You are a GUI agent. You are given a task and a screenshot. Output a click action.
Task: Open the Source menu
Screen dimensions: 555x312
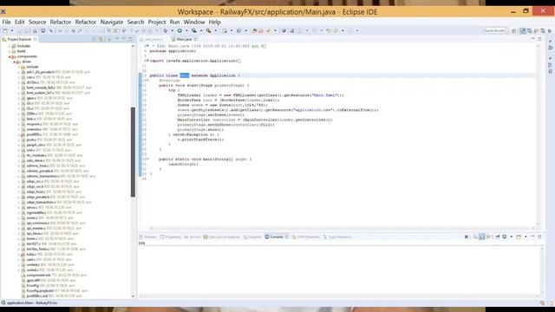click(37, 22)
